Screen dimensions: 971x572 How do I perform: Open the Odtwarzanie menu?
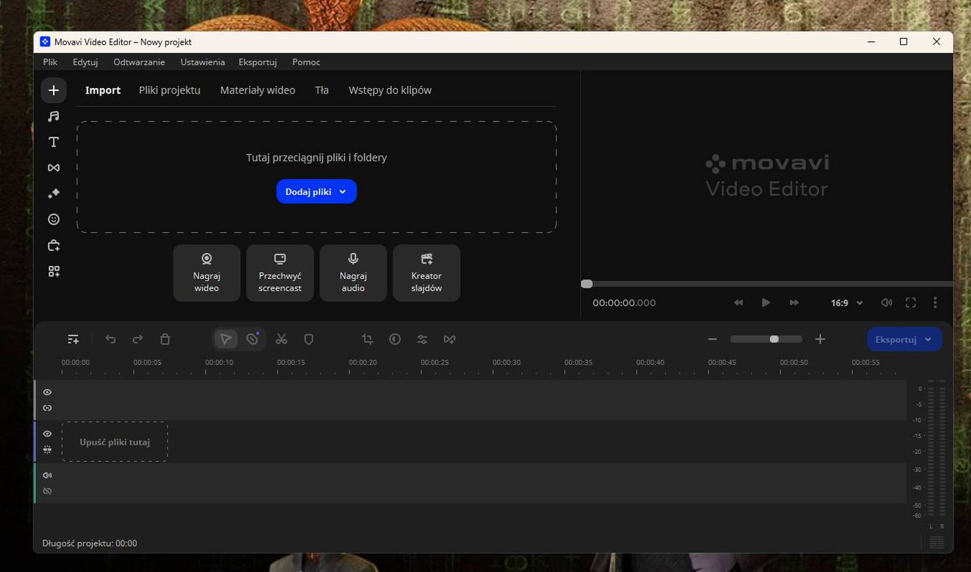click(x=139, y=62)
